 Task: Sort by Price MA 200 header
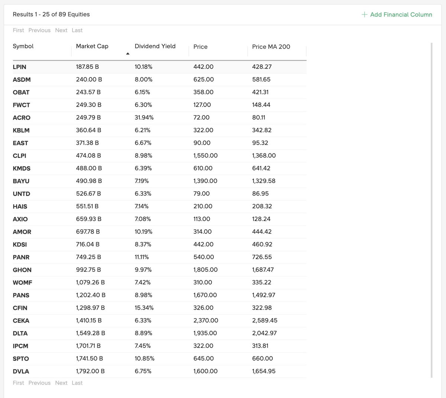tap(271, 47)
